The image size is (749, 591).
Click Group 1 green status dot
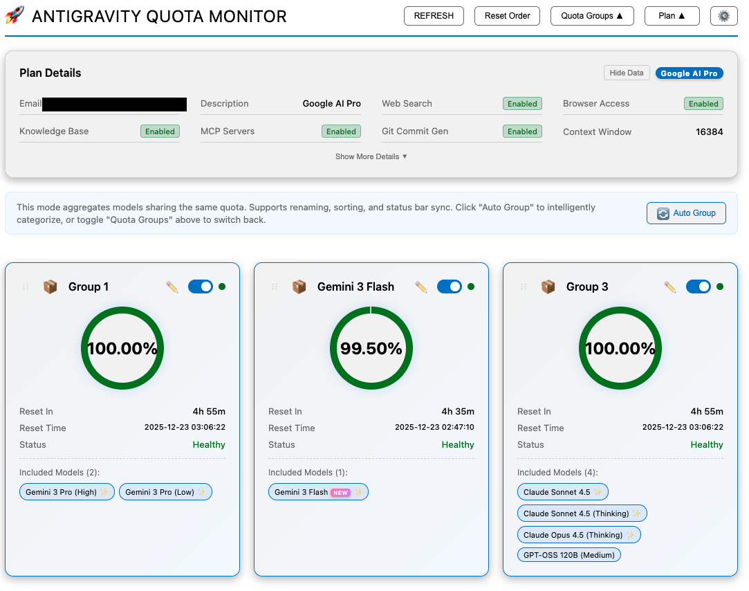pos(222,287)
